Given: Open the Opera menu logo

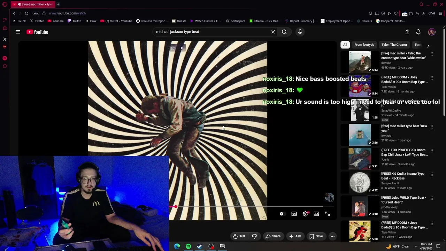Looking at the screenshot, I should [x=5, y=4].
